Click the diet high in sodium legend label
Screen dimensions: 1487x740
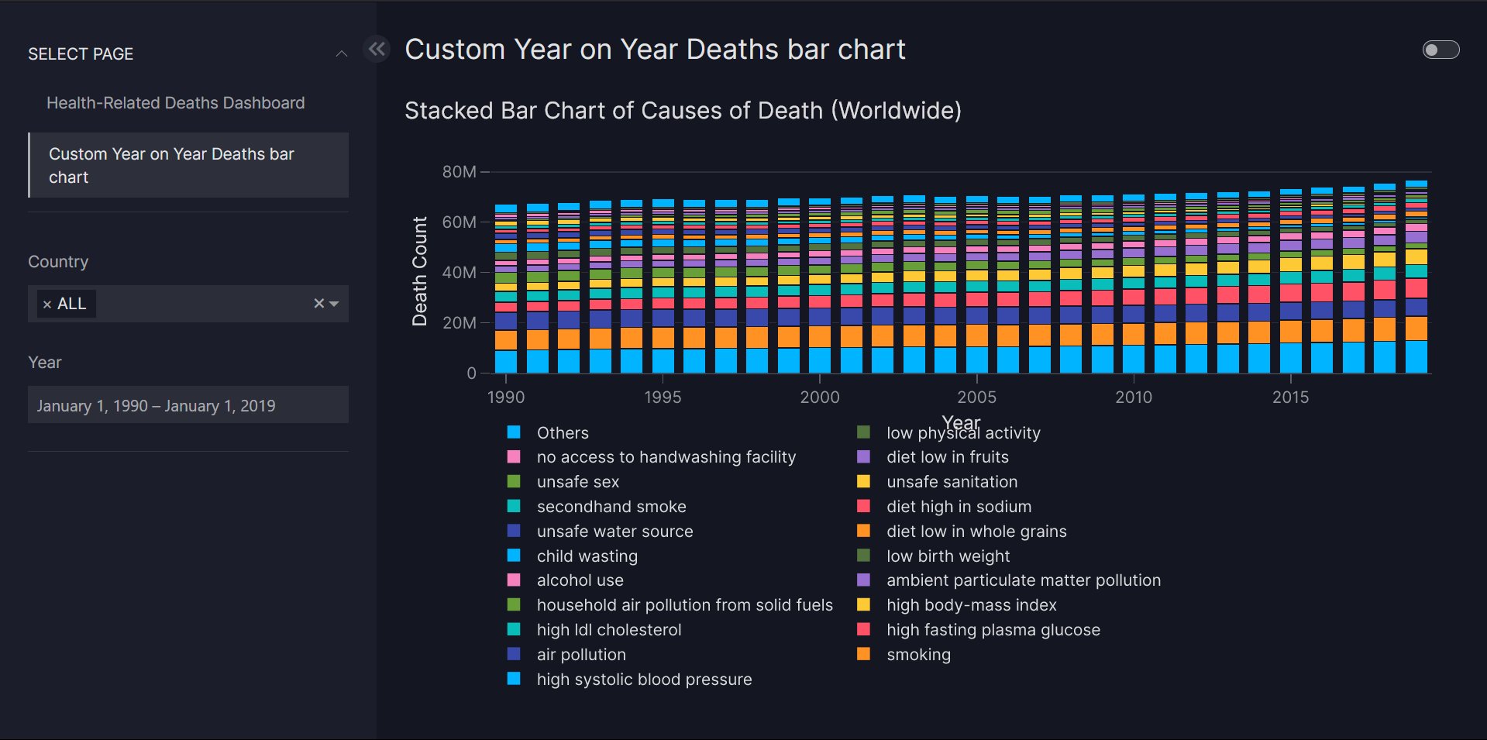coord(959,507)
